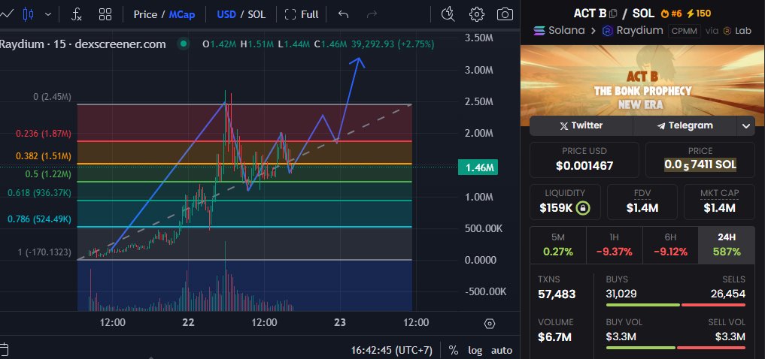Undo the last chart action
This screenshot has height=359, width=765.
click(344, 14)
